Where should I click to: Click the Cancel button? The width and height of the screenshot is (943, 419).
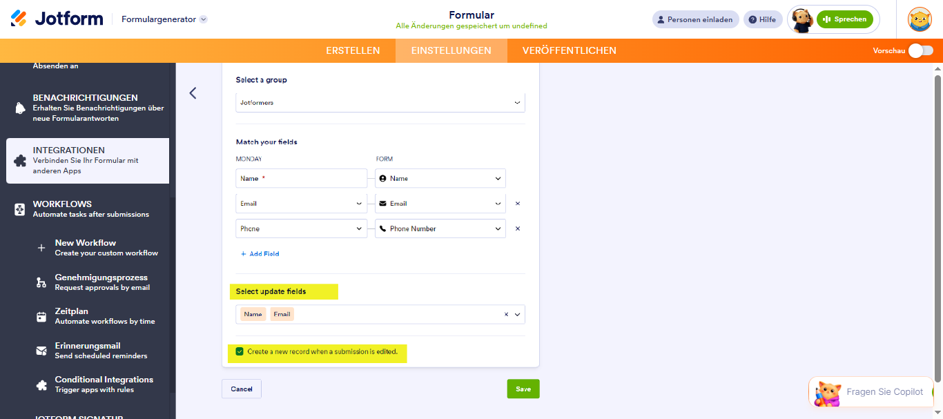tap(242, 389)
